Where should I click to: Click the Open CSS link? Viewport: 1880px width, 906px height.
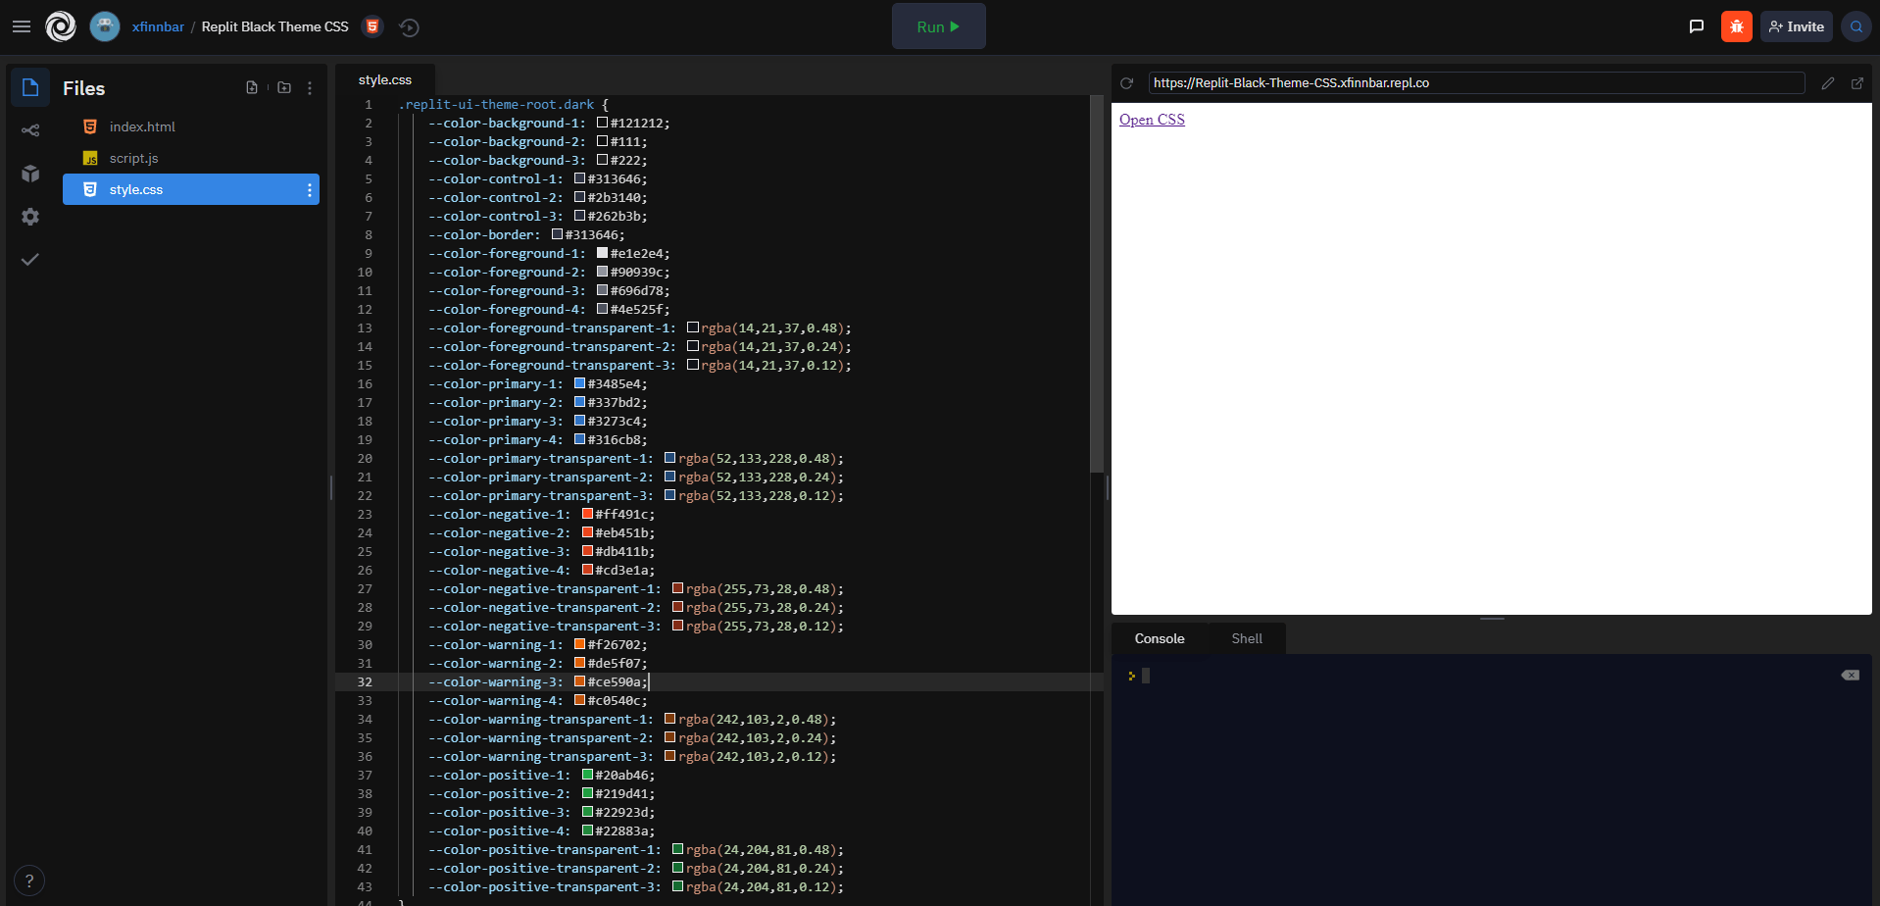[x=1152, y=120]
